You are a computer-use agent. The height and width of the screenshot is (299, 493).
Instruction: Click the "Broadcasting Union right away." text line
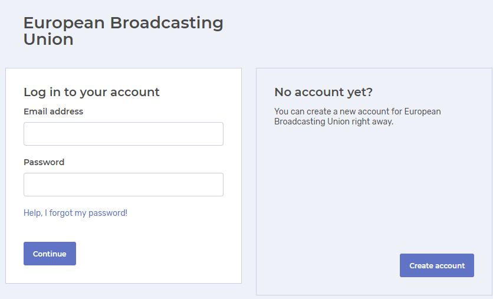pyautogui.click(x=333, y=122)
